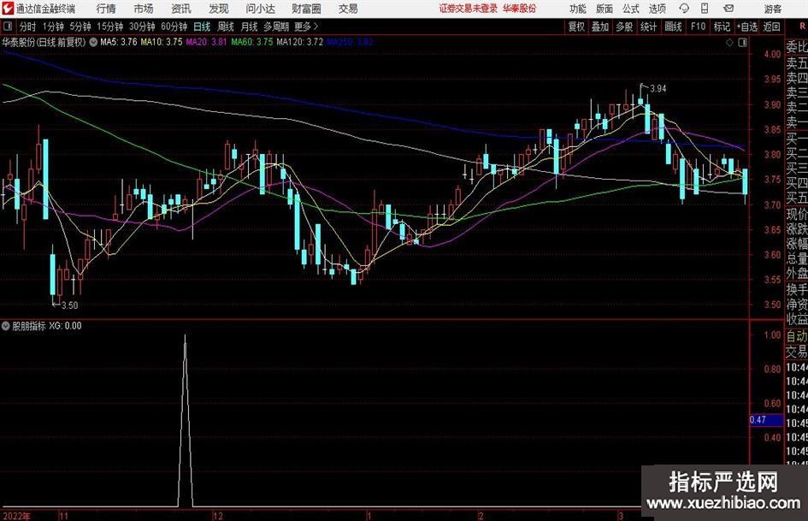
Task: Click 证券交易未登录 login link
Action: [469, 9]
